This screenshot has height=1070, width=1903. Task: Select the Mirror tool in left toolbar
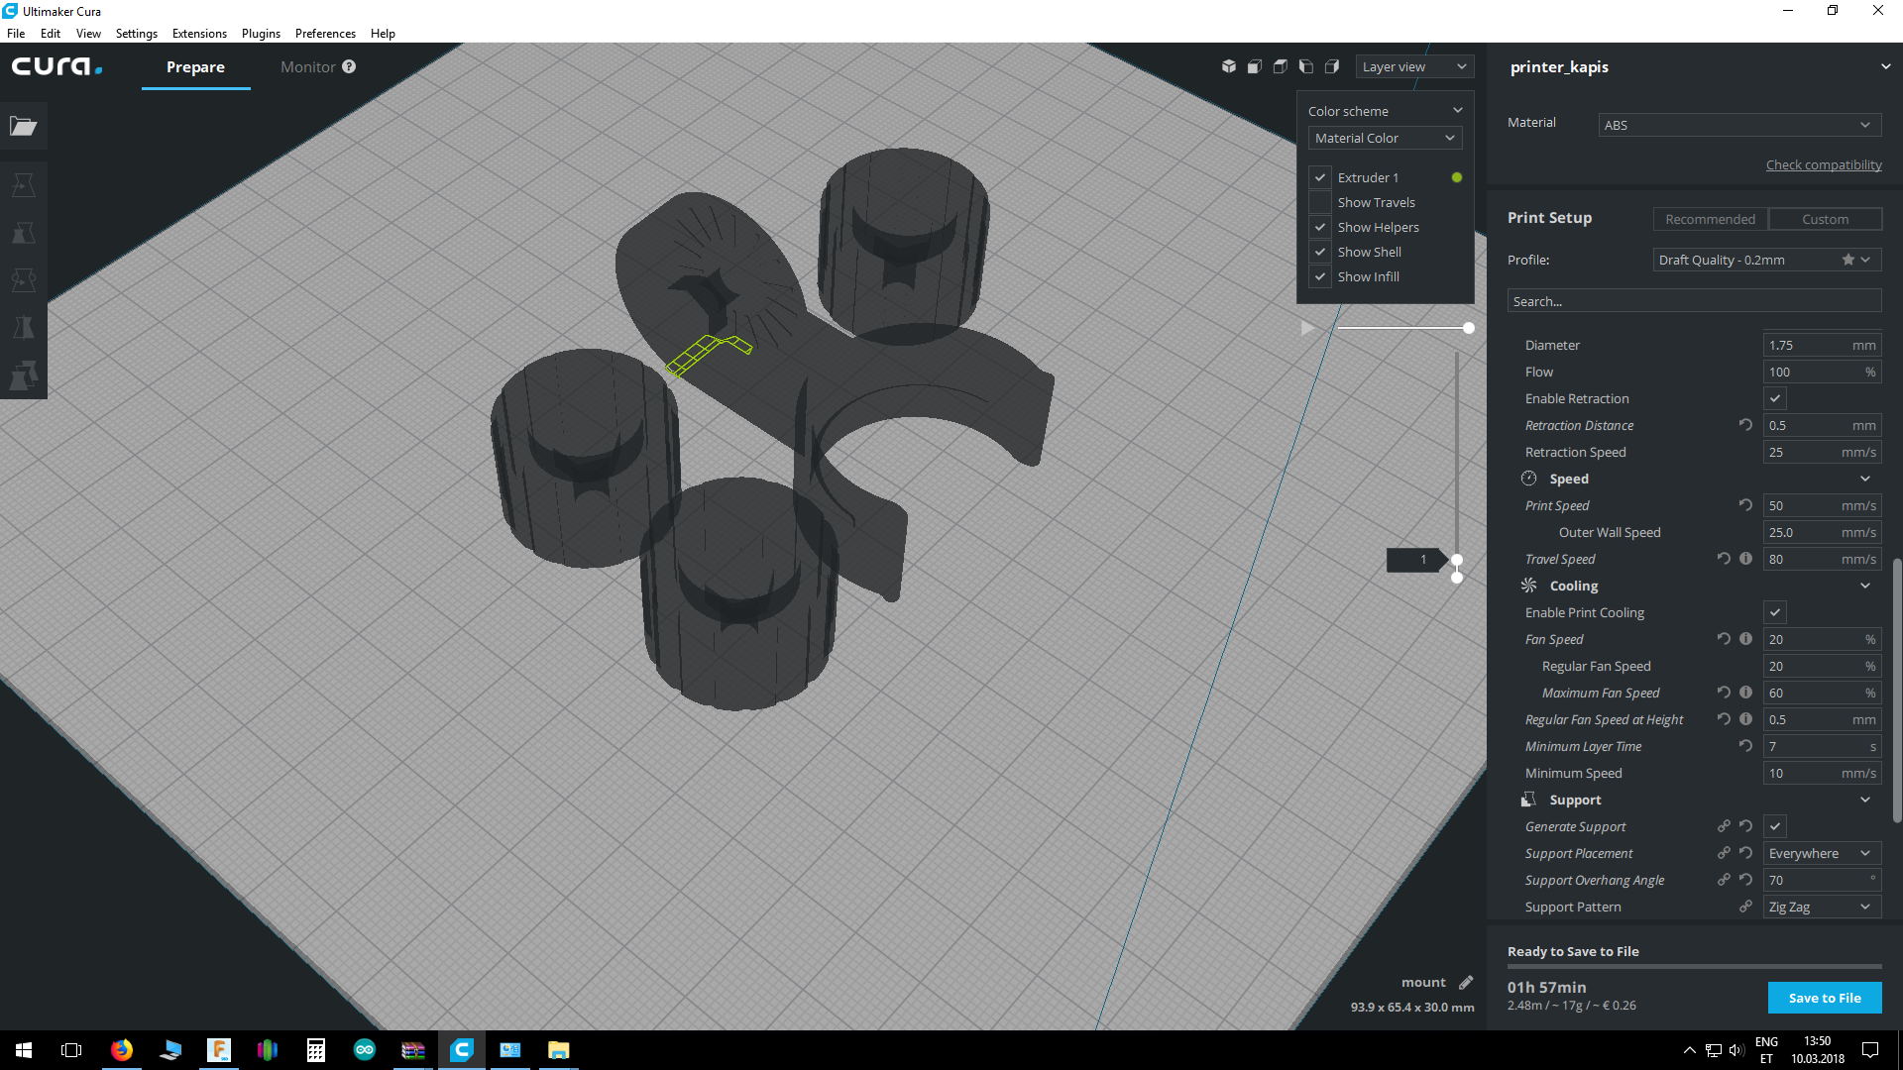tap(24, 328)
